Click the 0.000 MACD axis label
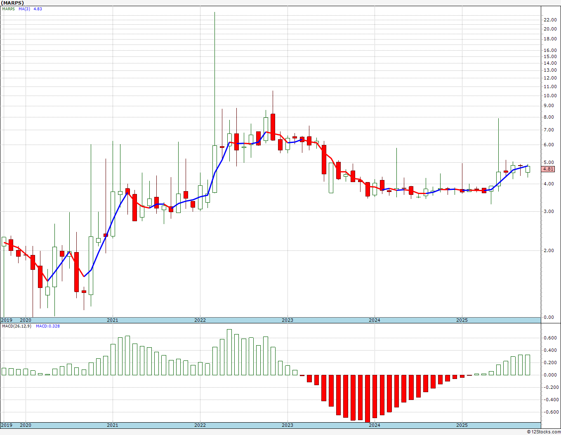This screenshot has width=561, height=435. point(550,375)
